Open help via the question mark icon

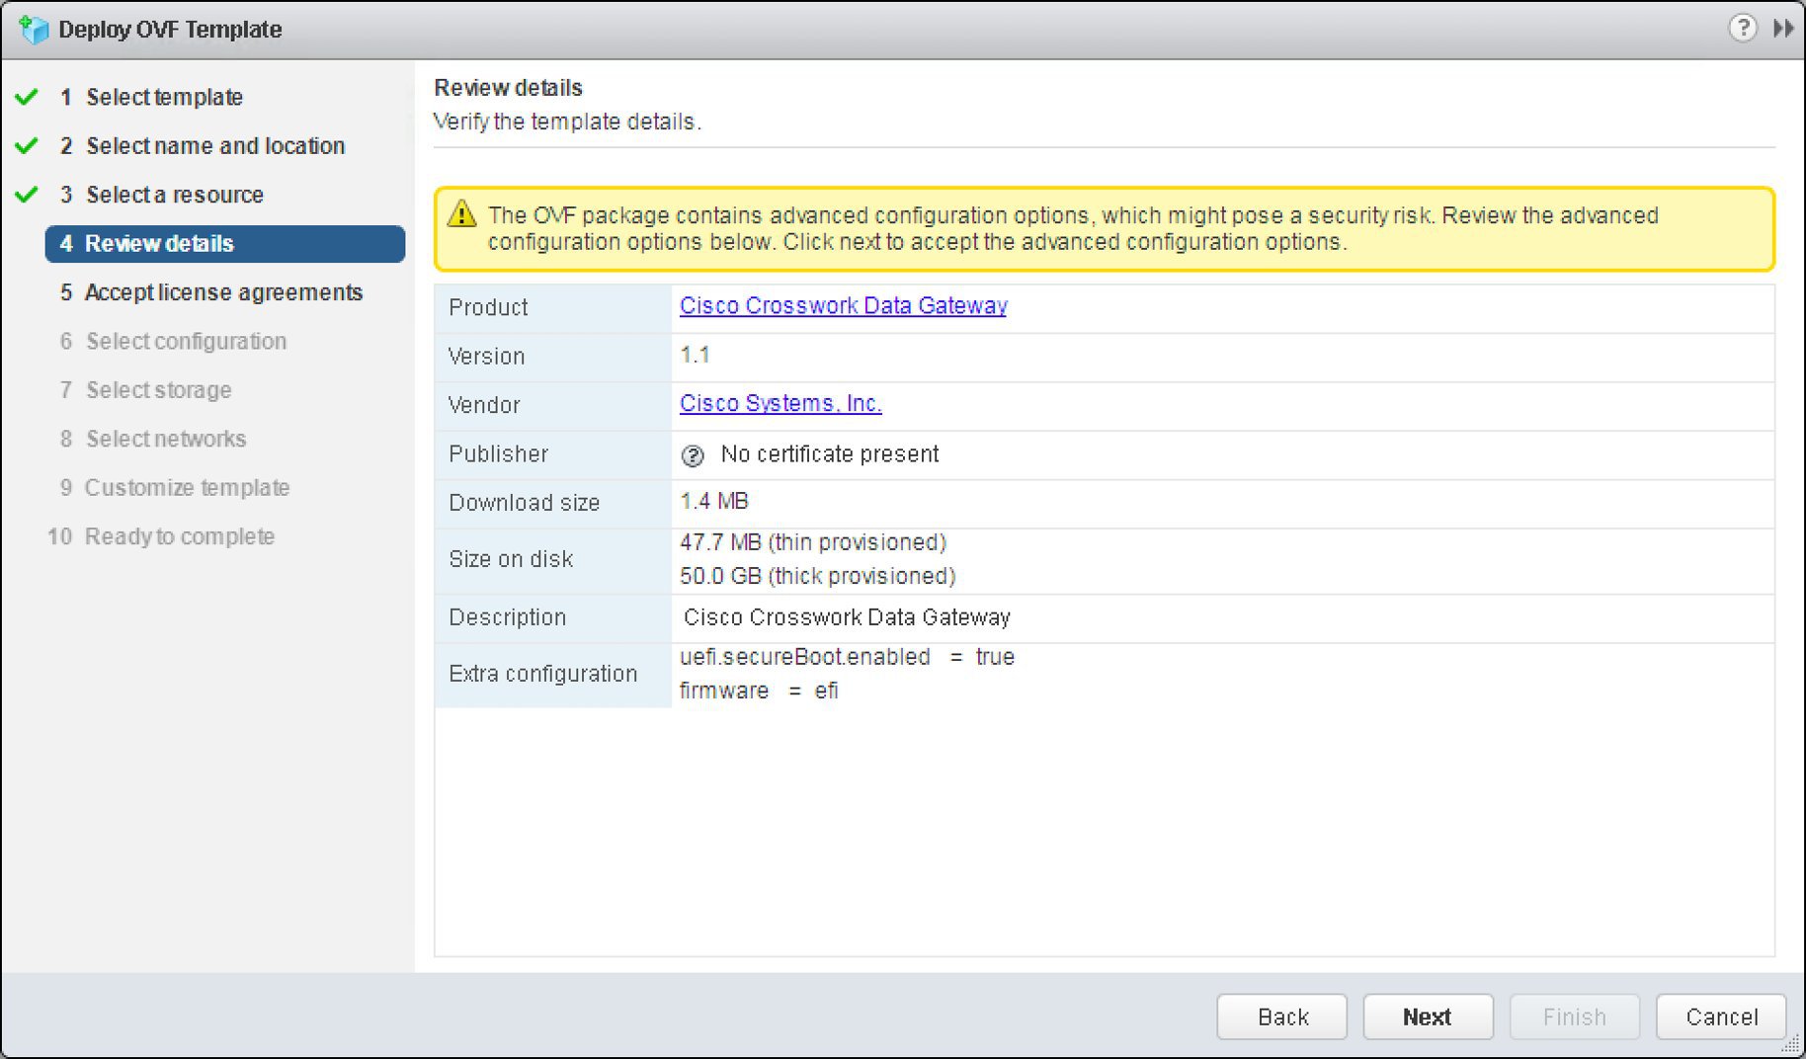[x=1745, y=29]
